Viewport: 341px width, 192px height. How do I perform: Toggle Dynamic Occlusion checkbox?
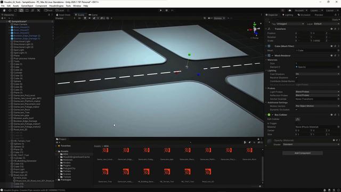pos(296,110)
